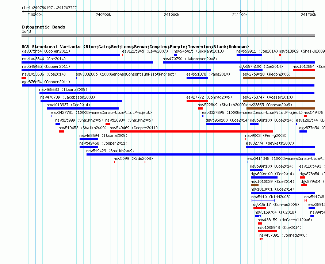Open esv3414348 variant label
This screenshot has height=264, width=325.
tap(286, 158)
